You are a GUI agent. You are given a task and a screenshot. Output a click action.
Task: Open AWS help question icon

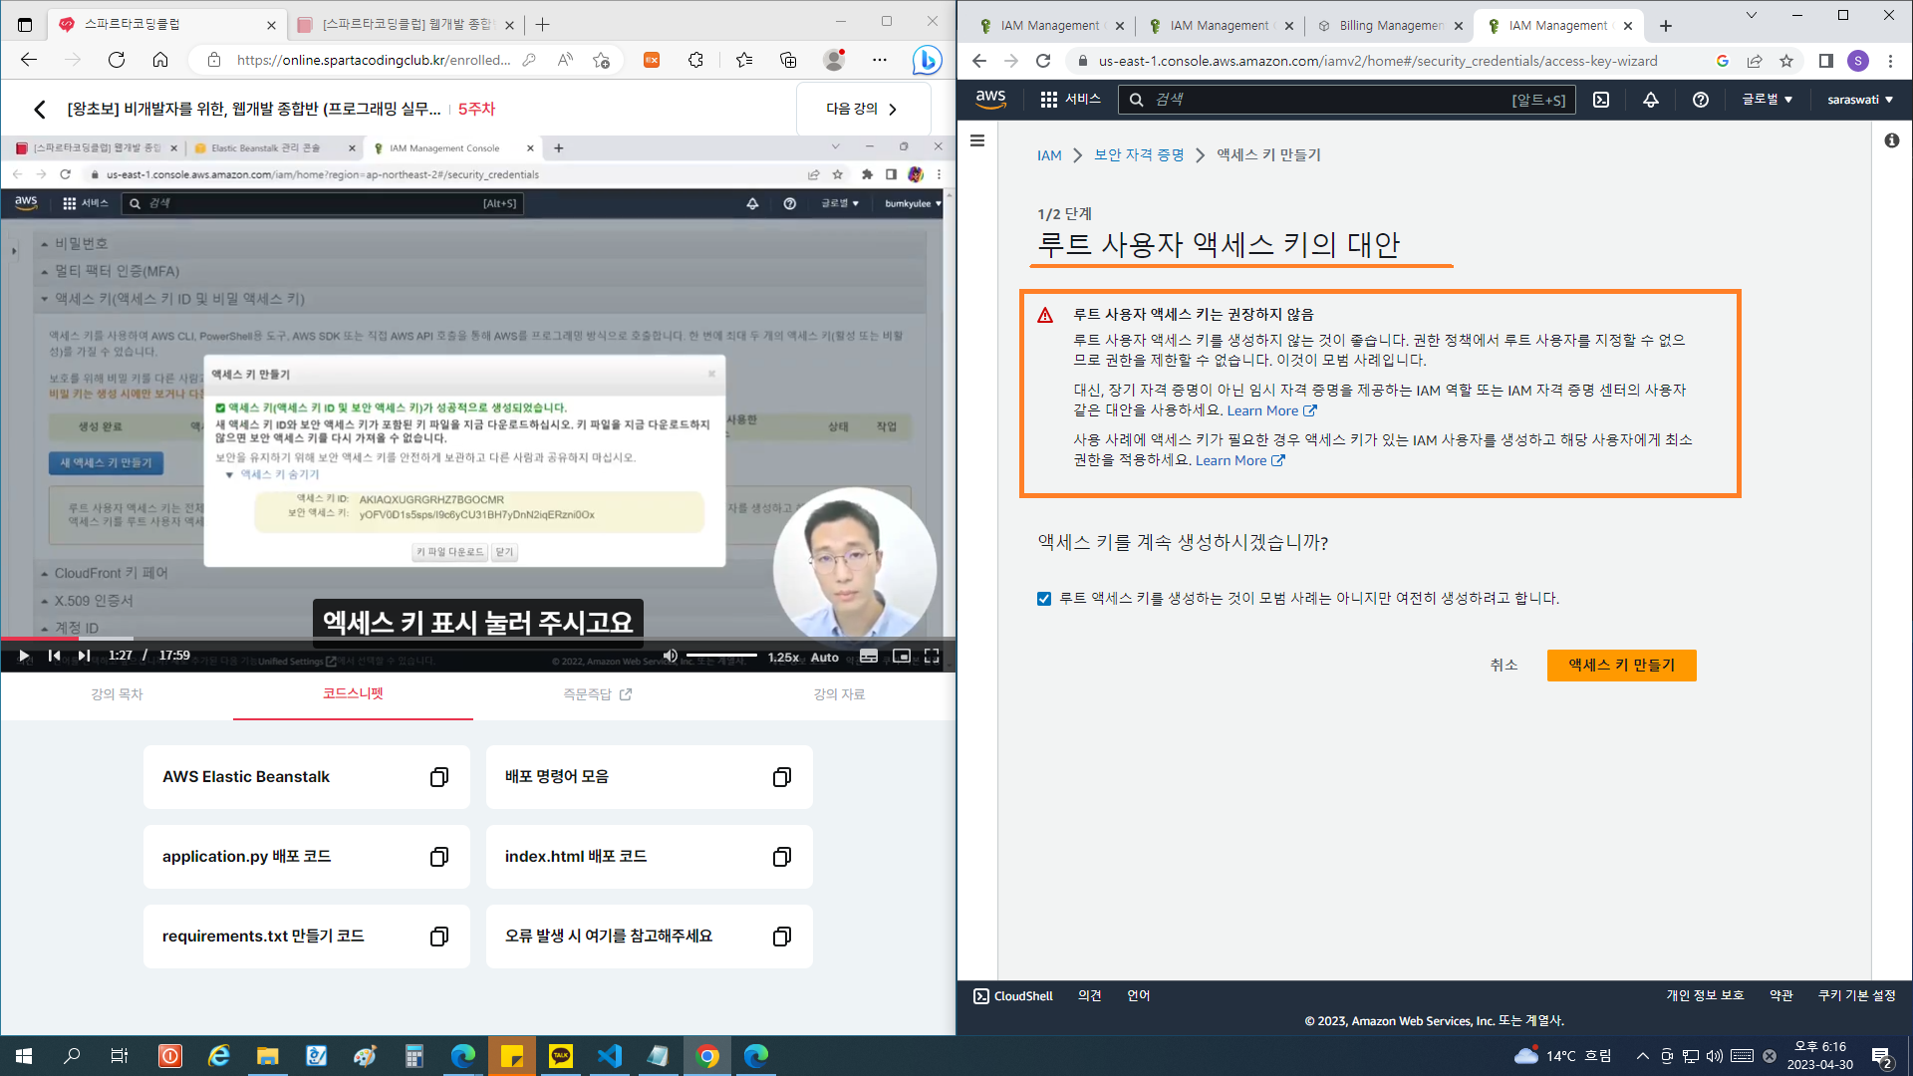1701,99
